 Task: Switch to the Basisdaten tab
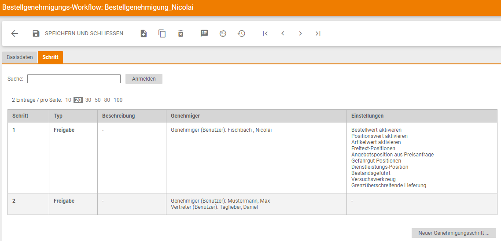point(20,57)
